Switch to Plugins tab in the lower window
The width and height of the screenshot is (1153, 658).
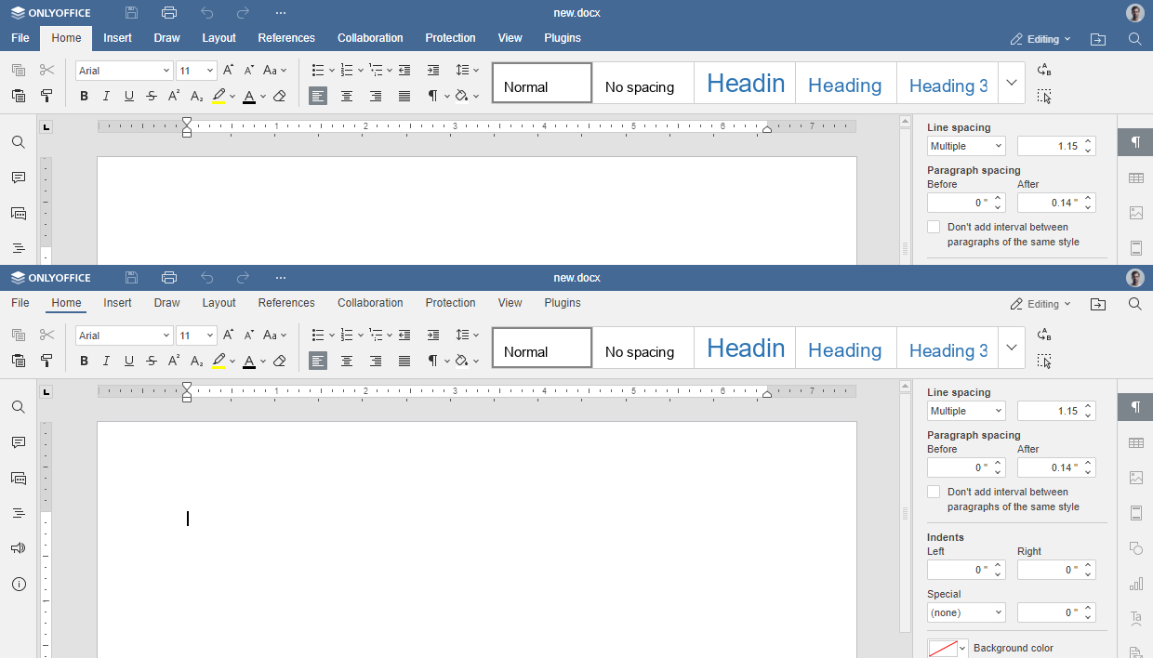(x=563, y=303)
